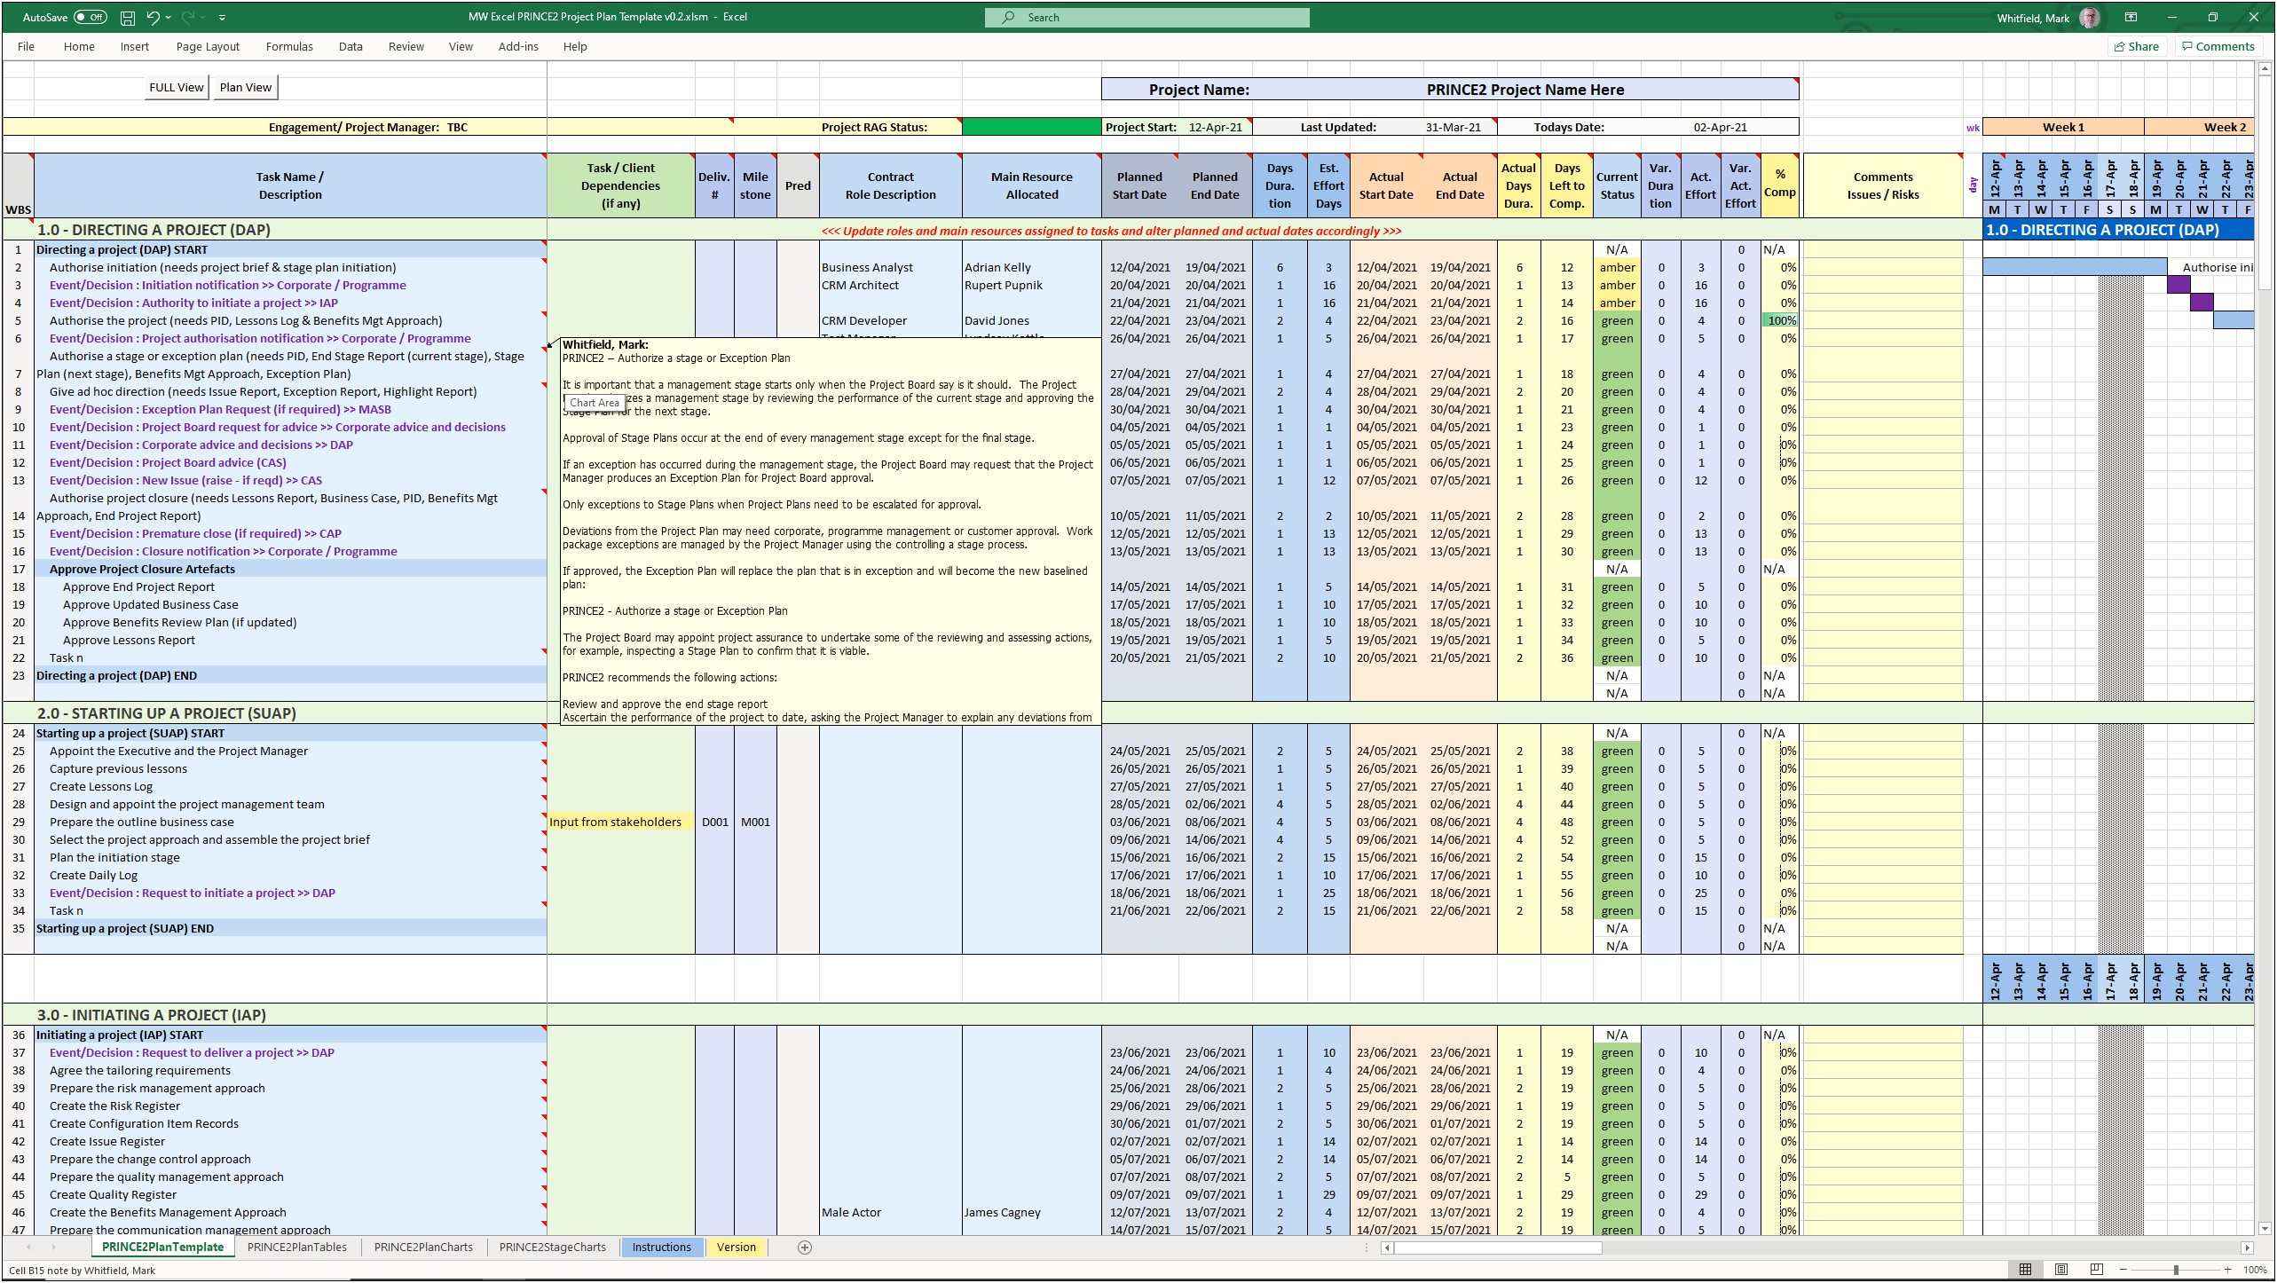The height and width of the screenshot is (1283, 2277).
Task: Open the Instructions sheet tab
Action: pos(661,1247)
